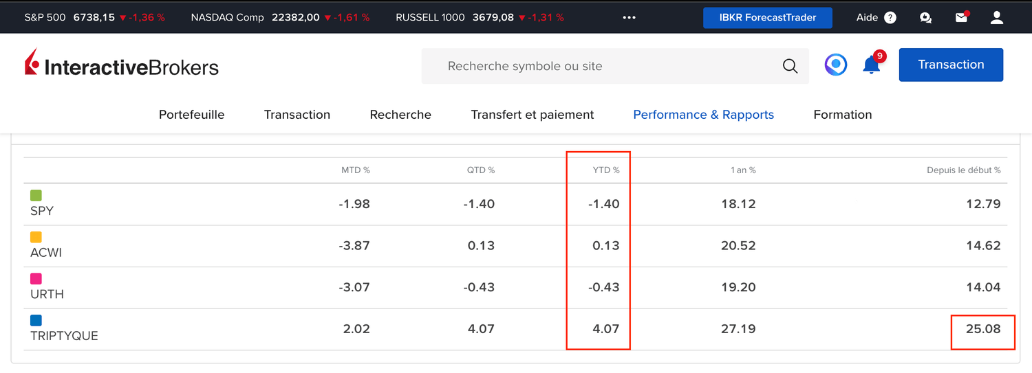This screenshot has width=1032, height=373.
Task: Go to the Recherche menu
Action: (400, 115)
